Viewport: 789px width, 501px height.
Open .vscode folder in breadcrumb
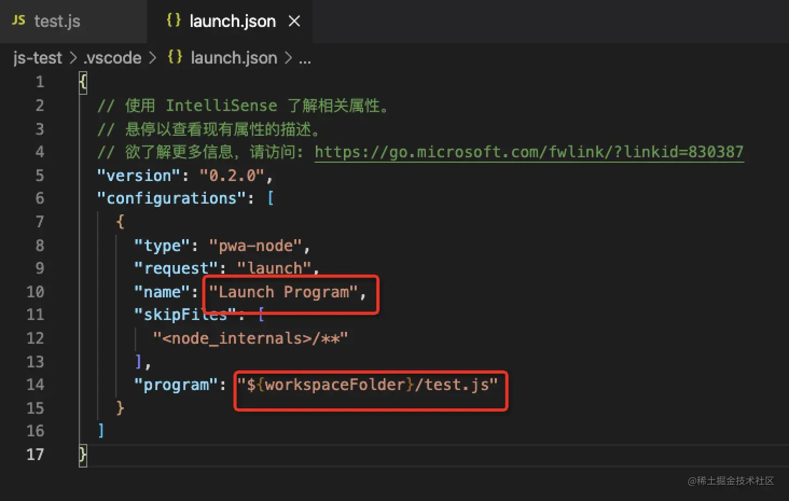(x=113, y=58)
